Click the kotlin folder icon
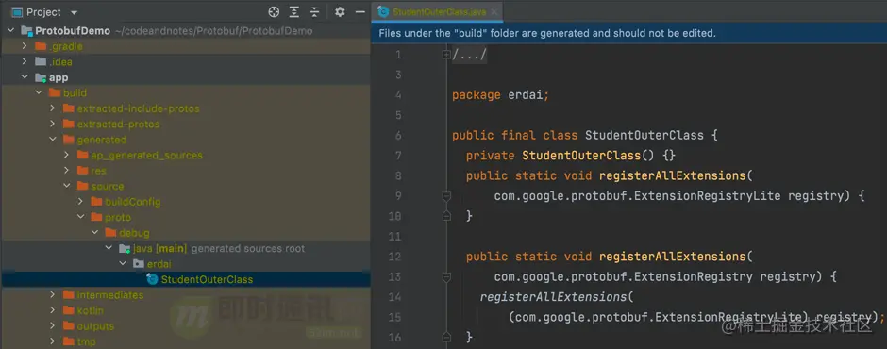 [x=69, y=310]
